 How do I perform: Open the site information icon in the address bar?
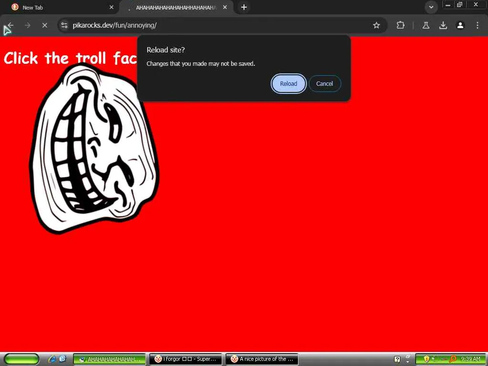click(64, 25)
